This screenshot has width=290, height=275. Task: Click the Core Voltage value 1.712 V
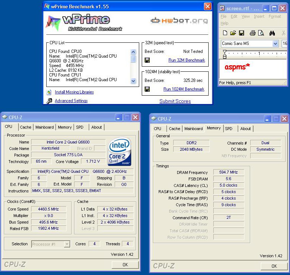[x=93, y=161]
